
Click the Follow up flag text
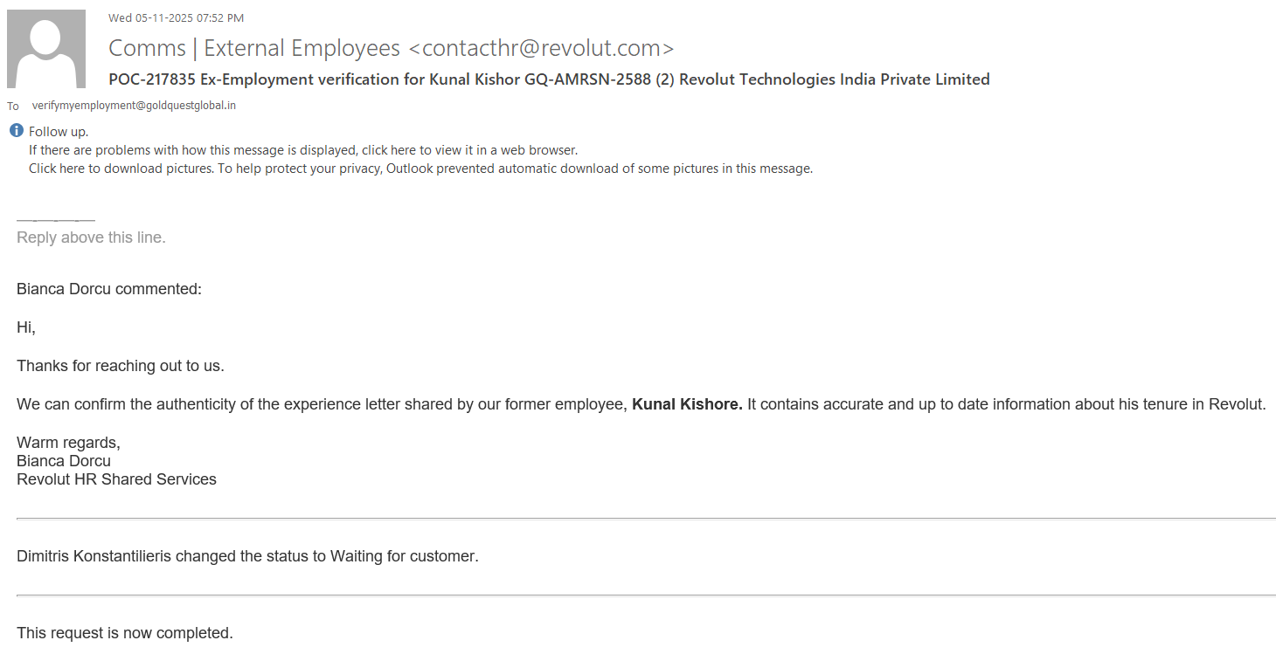pos(59,132)
